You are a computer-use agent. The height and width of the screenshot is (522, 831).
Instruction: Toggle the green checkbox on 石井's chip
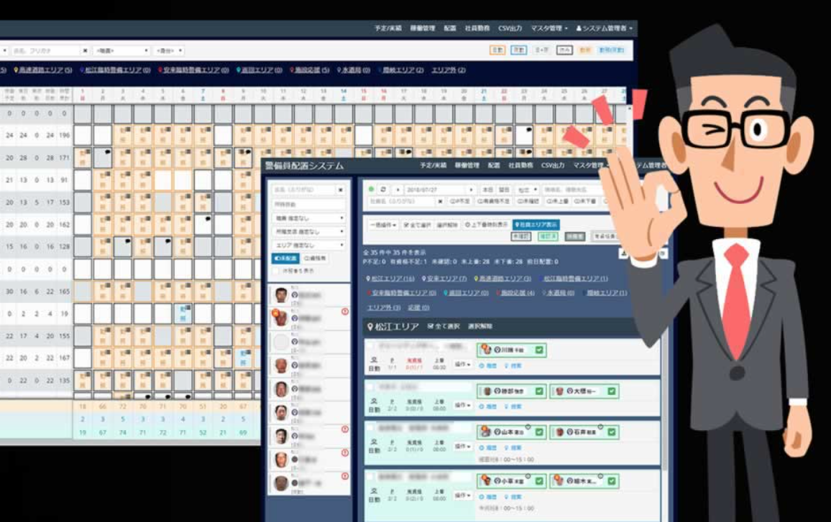pyautogui.click(x=611, y=432)
